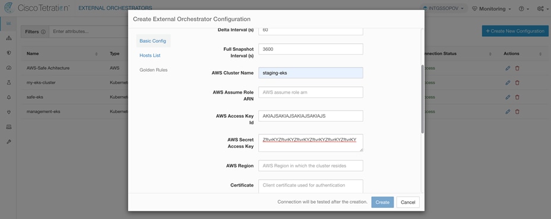The image size is (551, 219).
Task: Click the EXTERNAL ORCHESTRATORS page title
Action: [x=115, y=8]
